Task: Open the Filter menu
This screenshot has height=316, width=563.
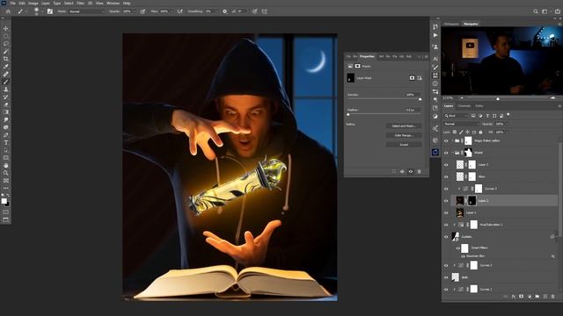Action: point(80,4)
